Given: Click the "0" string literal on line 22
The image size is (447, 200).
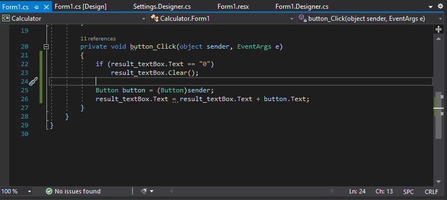Looking at the screenshot, I should click(x=205, y=64).
